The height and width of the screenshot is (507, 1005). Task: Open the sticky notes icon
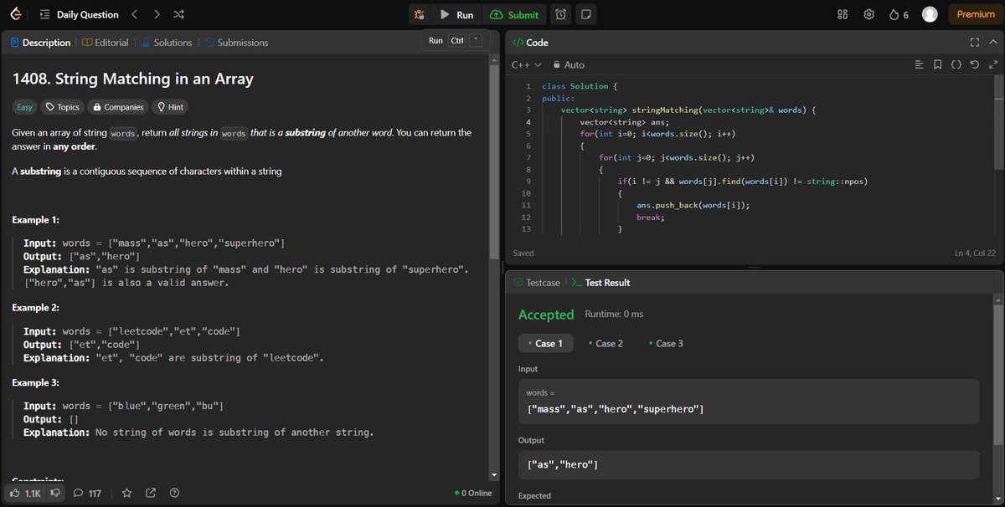585,15
